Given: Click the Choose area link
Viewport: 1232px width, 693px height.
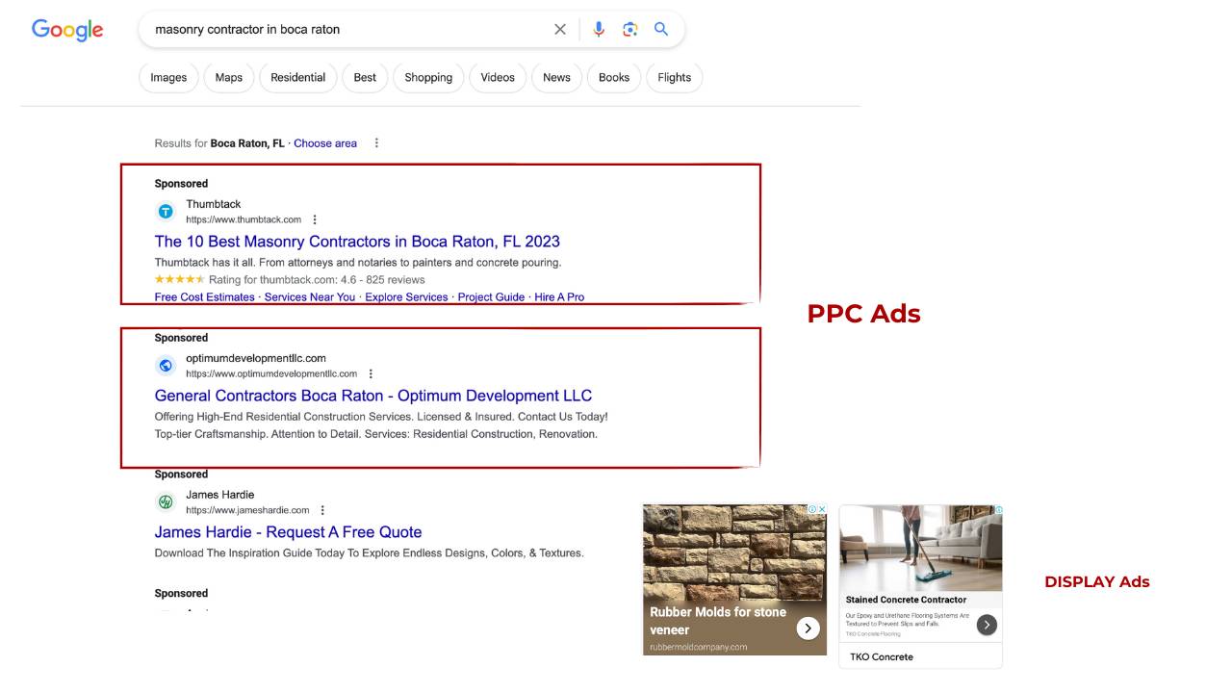Looking at the screenshot, I should tap(325, 143).
